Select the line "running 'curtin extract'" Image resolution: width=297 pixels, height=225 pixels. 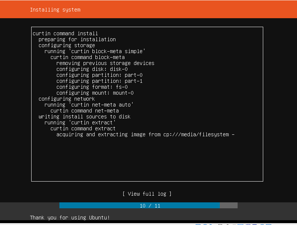[x=80, y=123]
